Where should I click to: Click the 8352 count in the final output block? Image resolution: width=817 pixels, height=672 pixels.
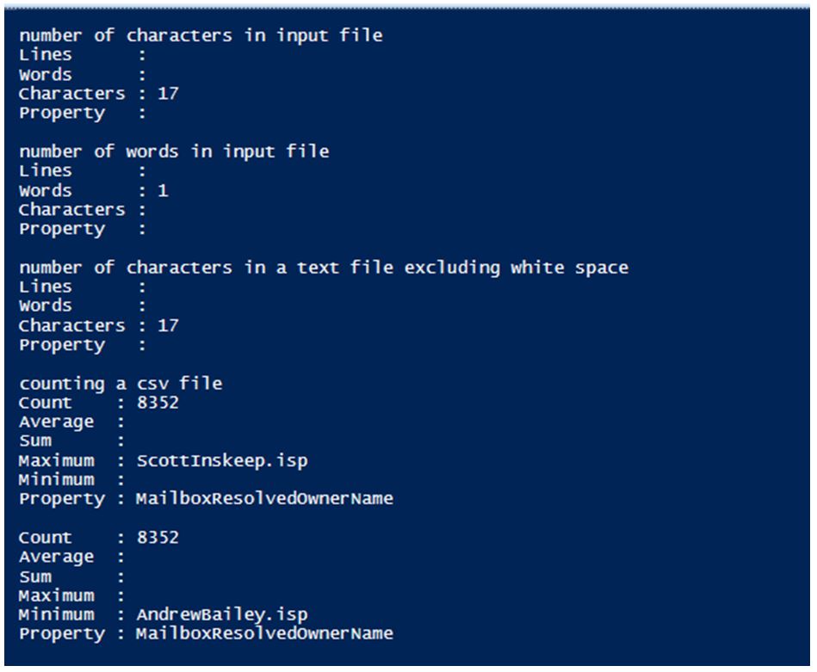pos(158,538)
